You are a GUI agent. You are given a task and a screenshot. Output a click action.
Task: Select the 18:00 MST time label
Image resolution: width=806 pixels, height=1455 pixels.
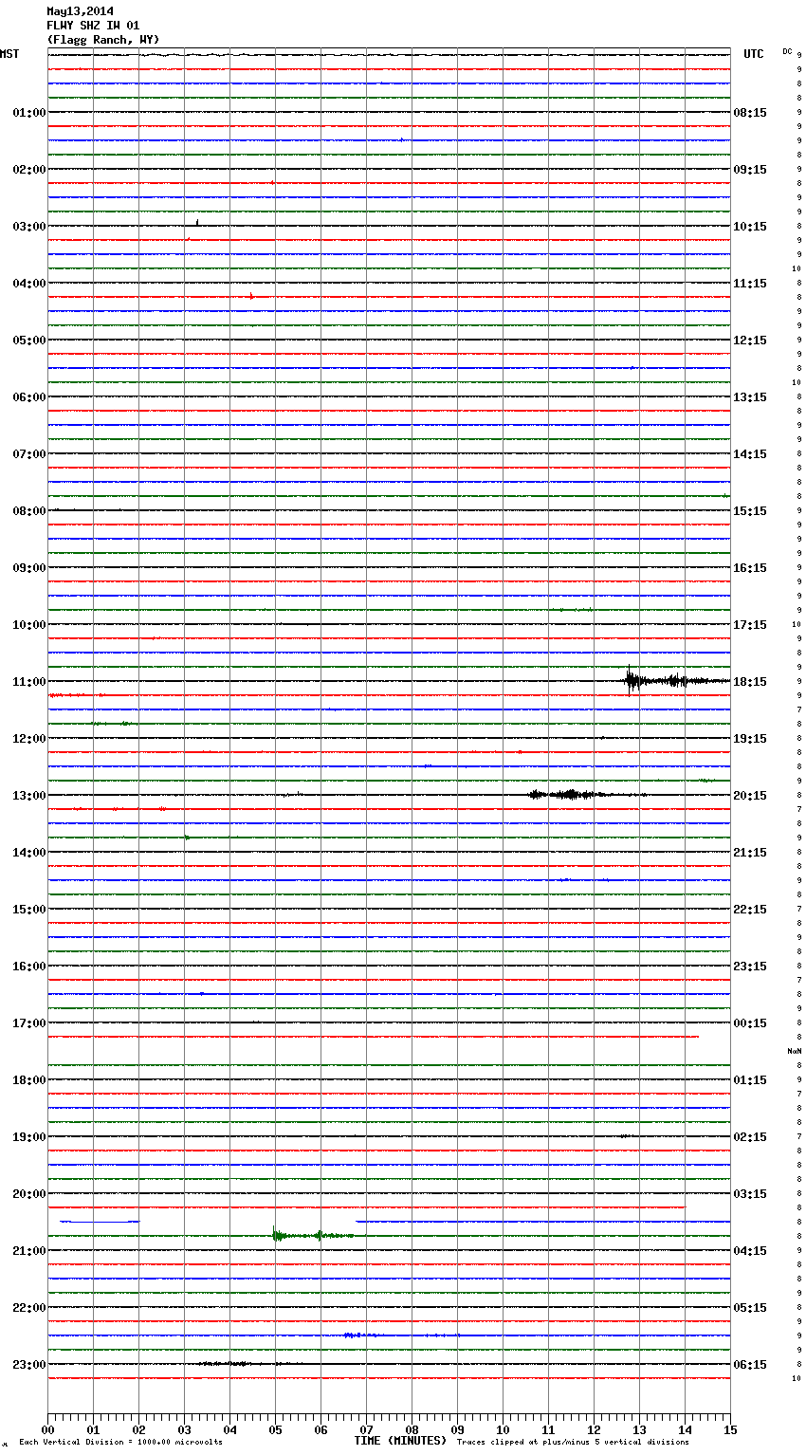pyautogui.click(x=29, y=1080)
